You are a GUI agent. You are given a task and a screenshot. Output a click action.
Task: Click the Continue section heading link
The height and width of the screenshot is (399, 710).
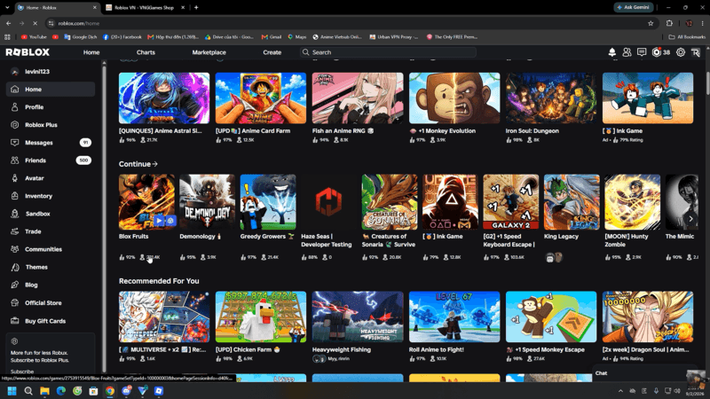138,164
